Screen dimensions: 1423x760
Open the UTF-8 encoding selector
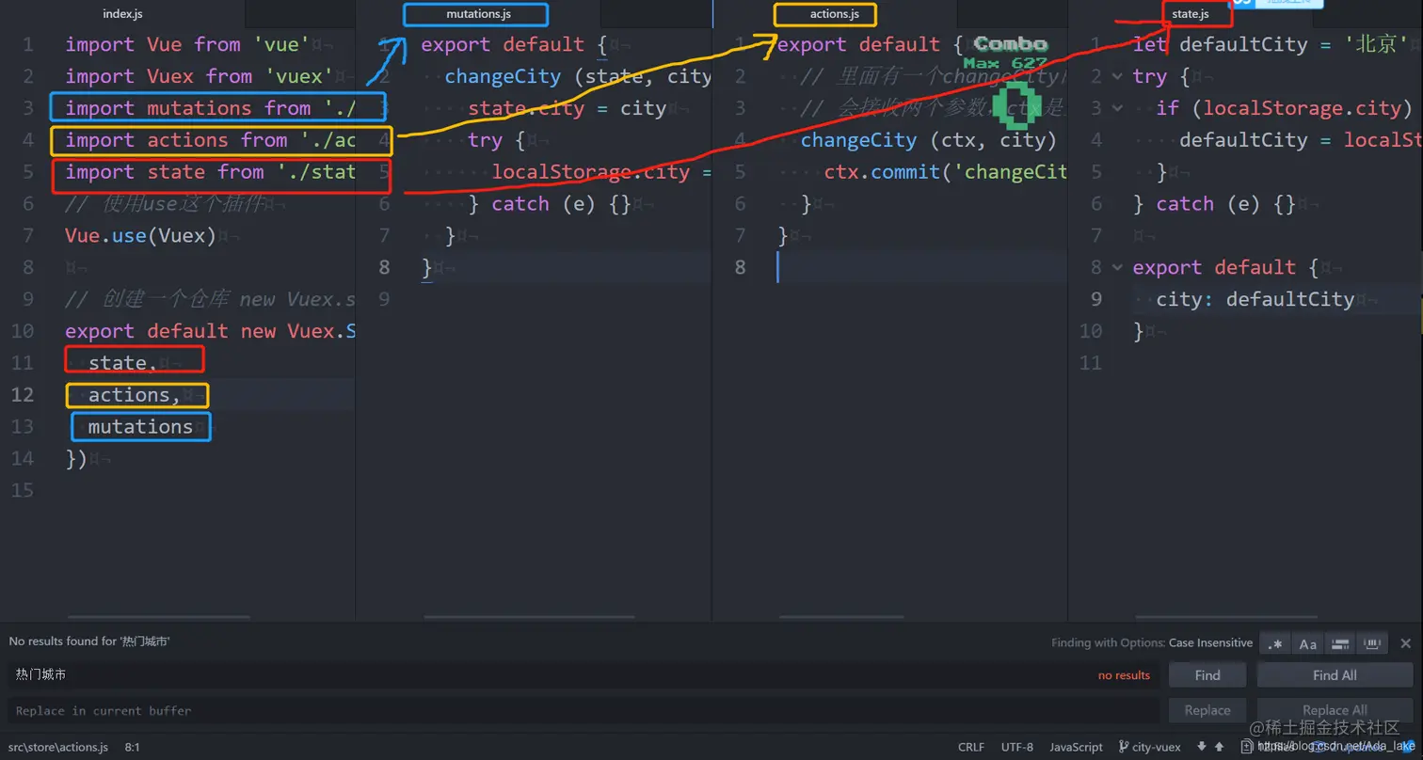click(1017, 747)
